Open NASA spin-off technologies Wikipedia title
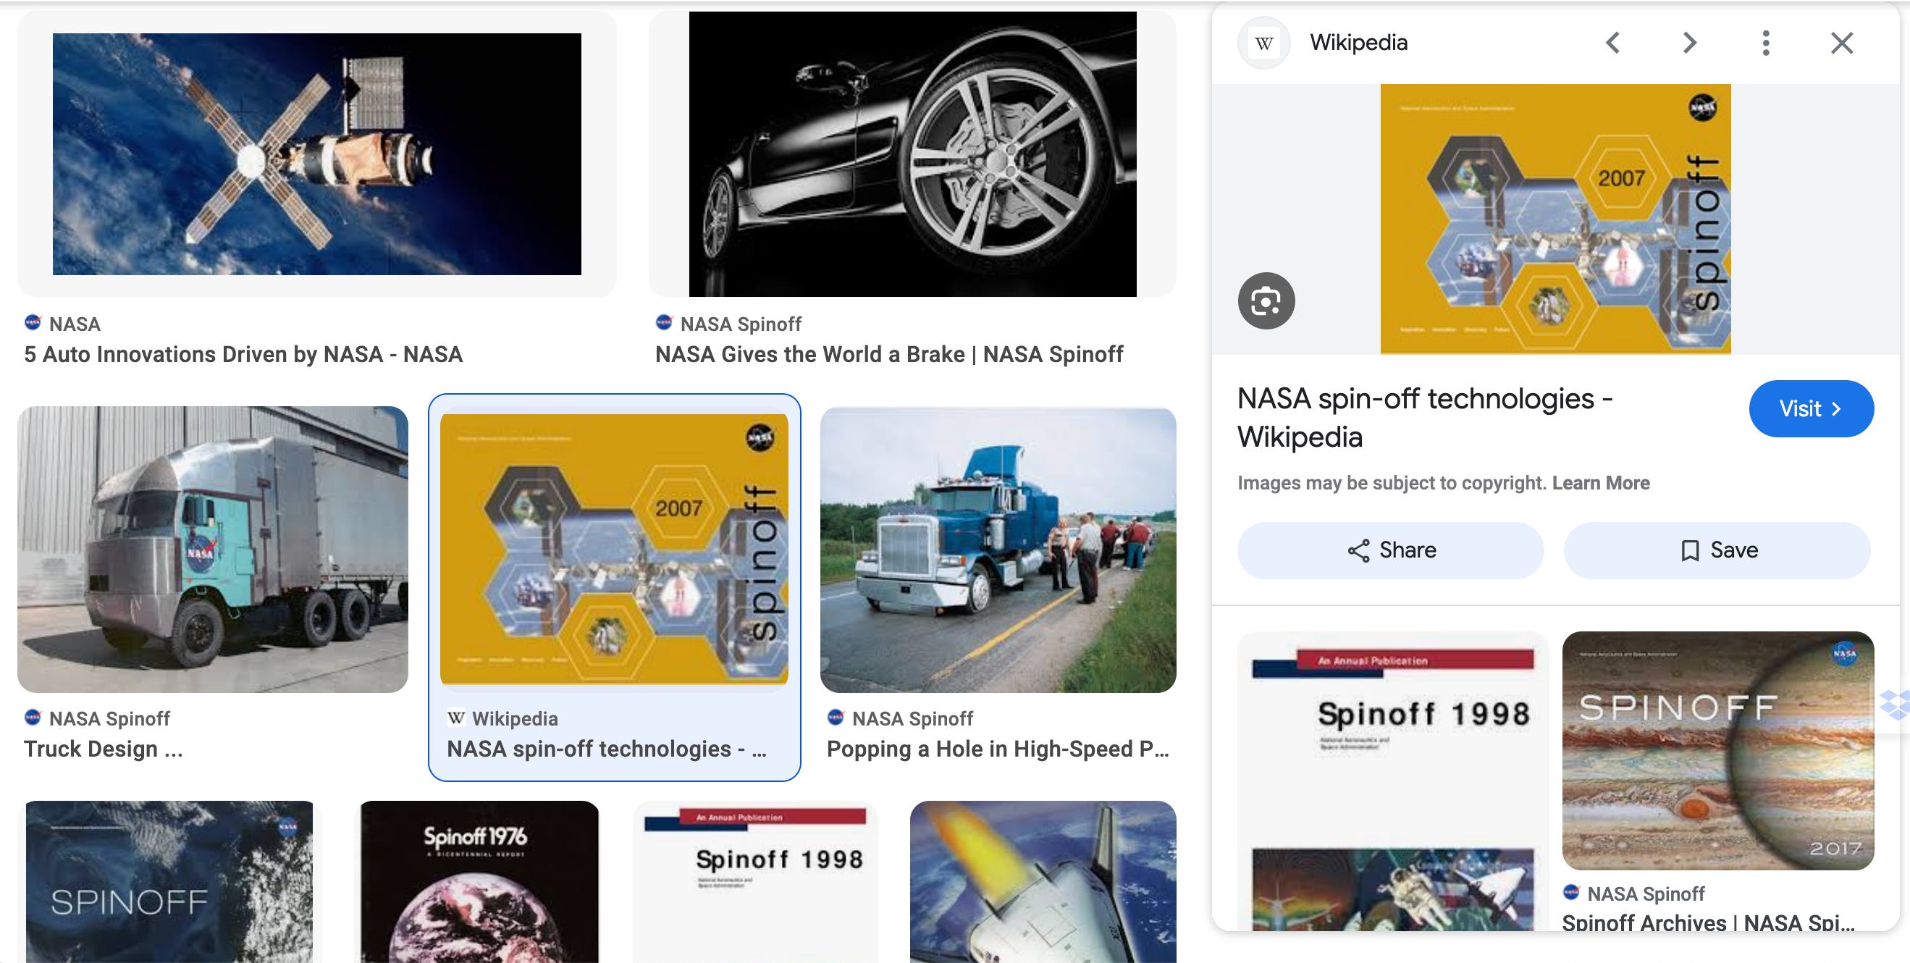The width and height of the screenshot is (1910, 963). (1425, 417)
